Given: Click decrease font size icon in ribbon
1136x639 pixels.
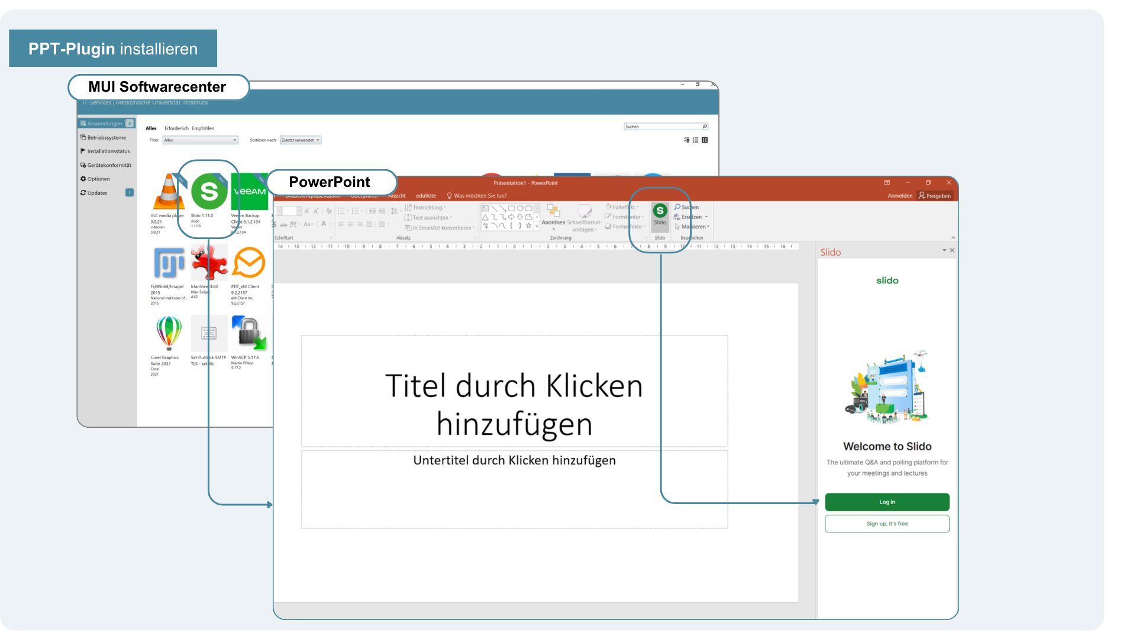Looking at the screenshot, I should 316,211.
